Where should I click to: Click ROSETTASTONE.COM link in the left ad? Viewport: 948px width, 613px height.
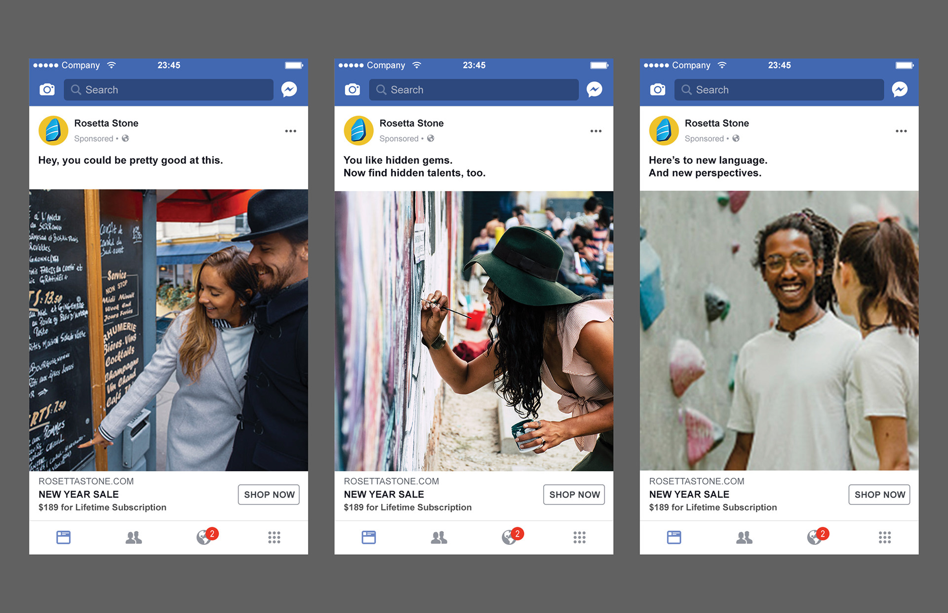click(86, 481)
